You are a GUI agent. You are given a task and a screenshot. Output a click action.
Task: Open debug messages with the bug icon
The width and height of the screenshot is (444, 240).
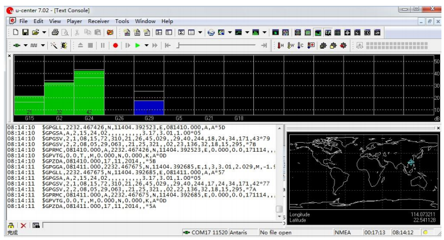(x=64, y=45)
